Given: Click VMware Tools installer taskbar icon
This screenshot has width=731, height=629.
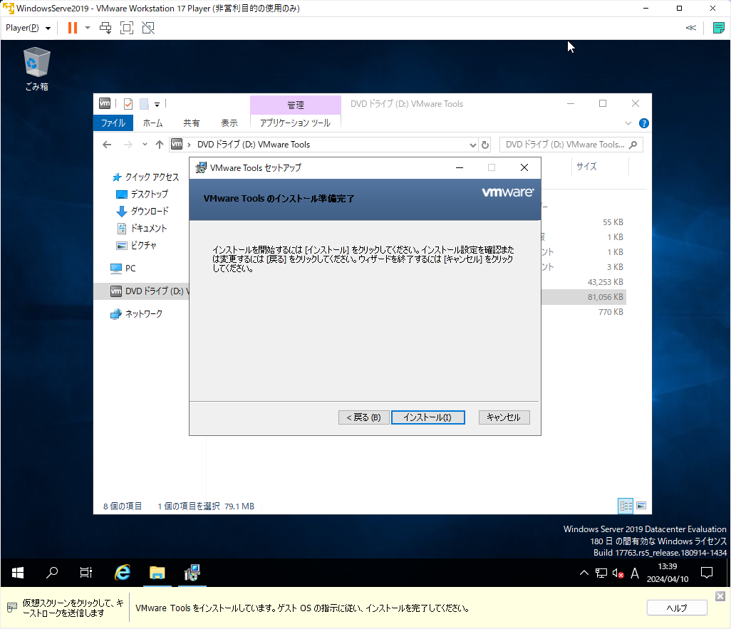Looking at the screenshot, I should (x=192, y=573).
